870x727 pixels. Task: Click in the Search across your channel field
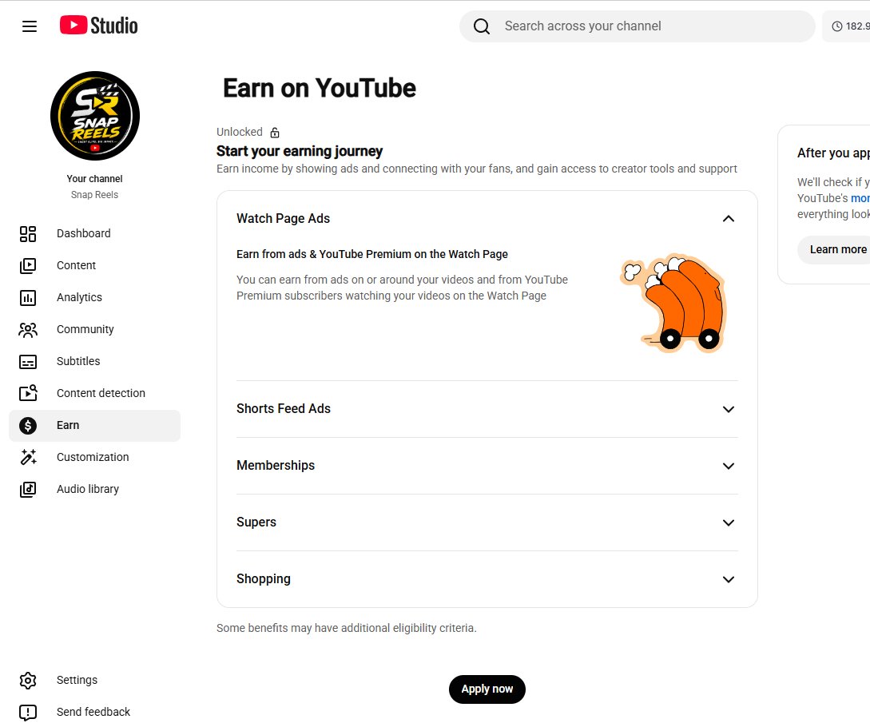pyautogui.click(x=637, y=26)
